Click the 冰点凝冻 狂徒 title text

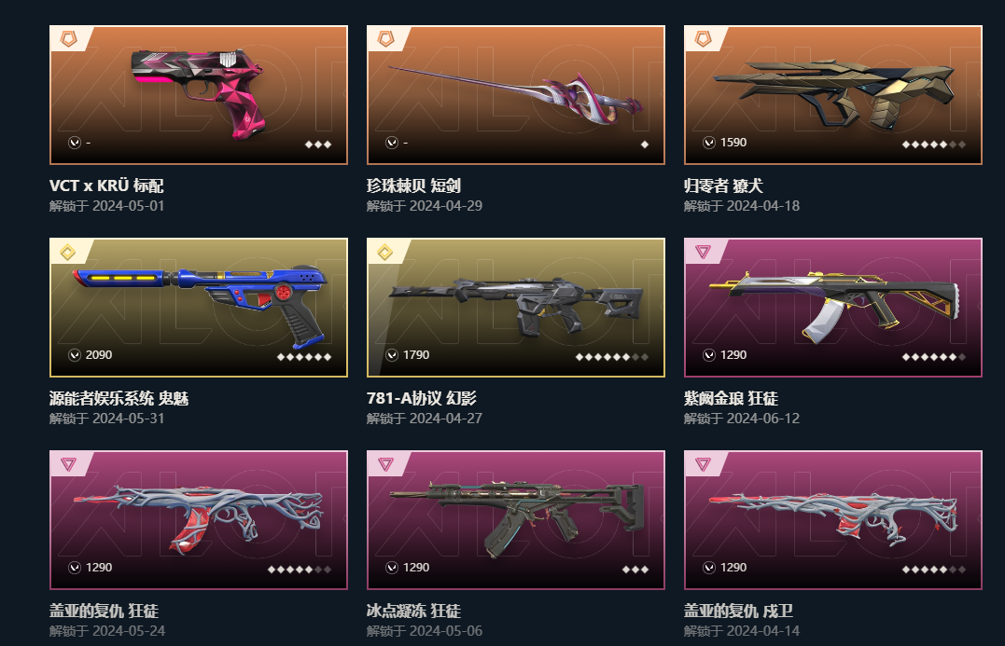pos(413,611)
